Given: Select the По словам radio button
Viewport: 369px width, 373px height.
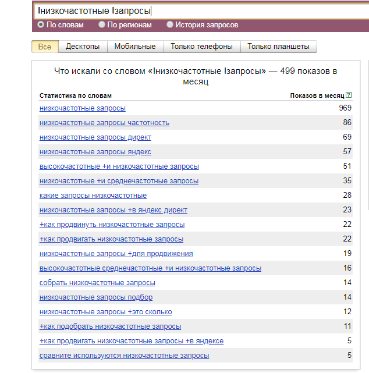Looking at the screenshot, I should [x=41, y=25].
